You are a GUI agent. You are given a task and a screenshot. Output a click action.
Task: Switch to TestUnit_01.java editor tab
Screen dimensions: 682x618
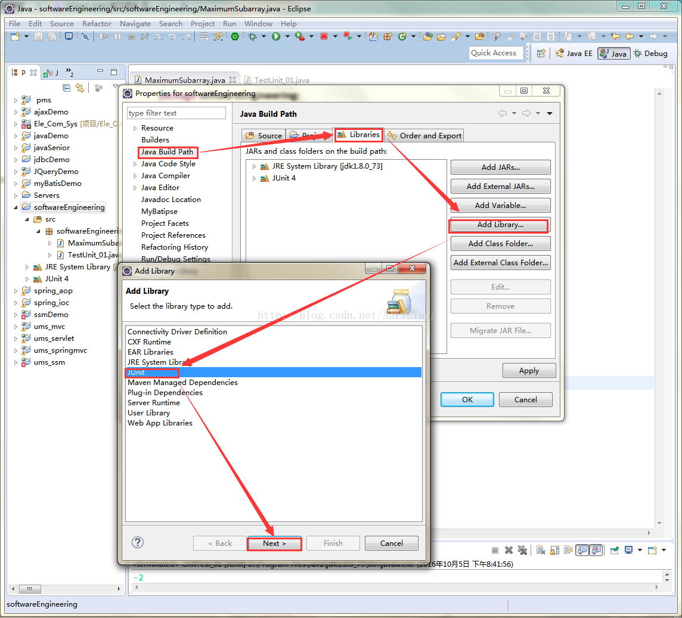point(277,80)
